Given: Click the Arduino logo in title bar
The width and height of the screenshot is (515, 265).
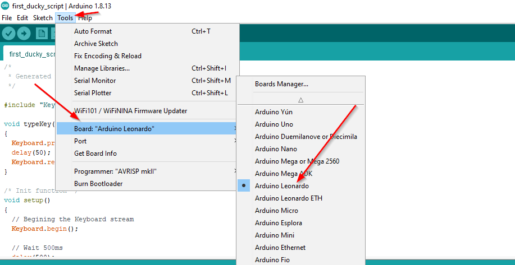Looking at the screenshot, I should [5, 6].
